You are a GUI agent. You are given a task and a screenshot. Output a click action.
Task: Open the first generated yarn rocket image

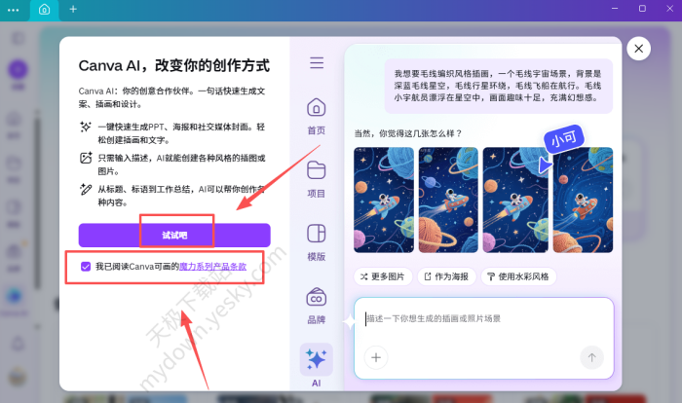coord(384,200)
